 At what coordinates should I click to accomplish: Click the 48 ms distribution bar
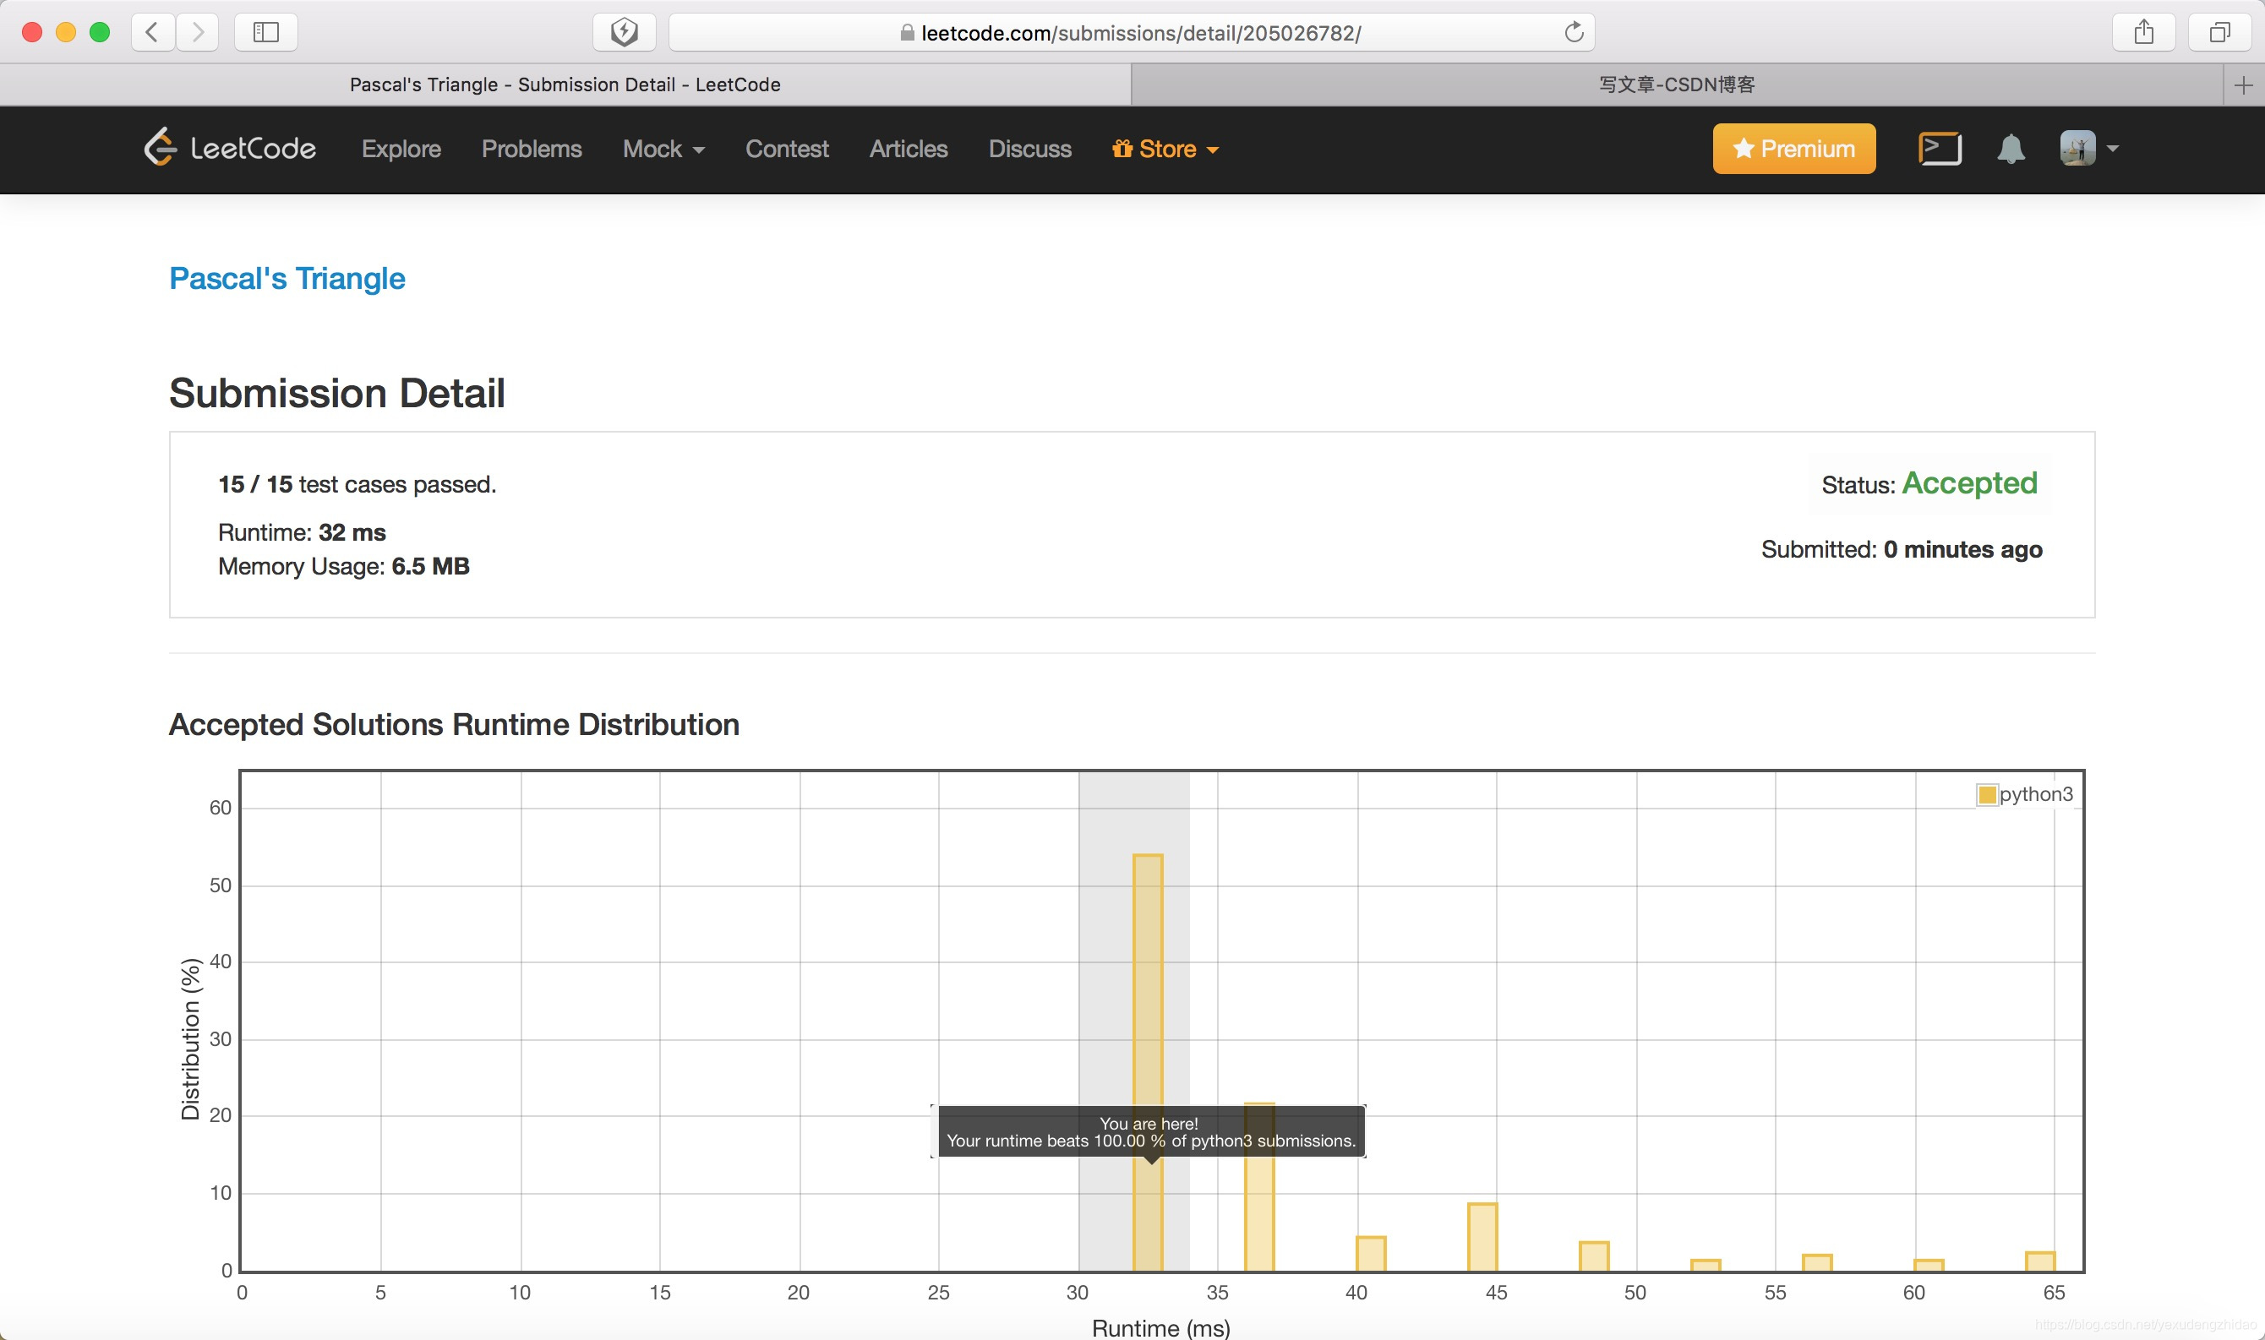1594,1256
